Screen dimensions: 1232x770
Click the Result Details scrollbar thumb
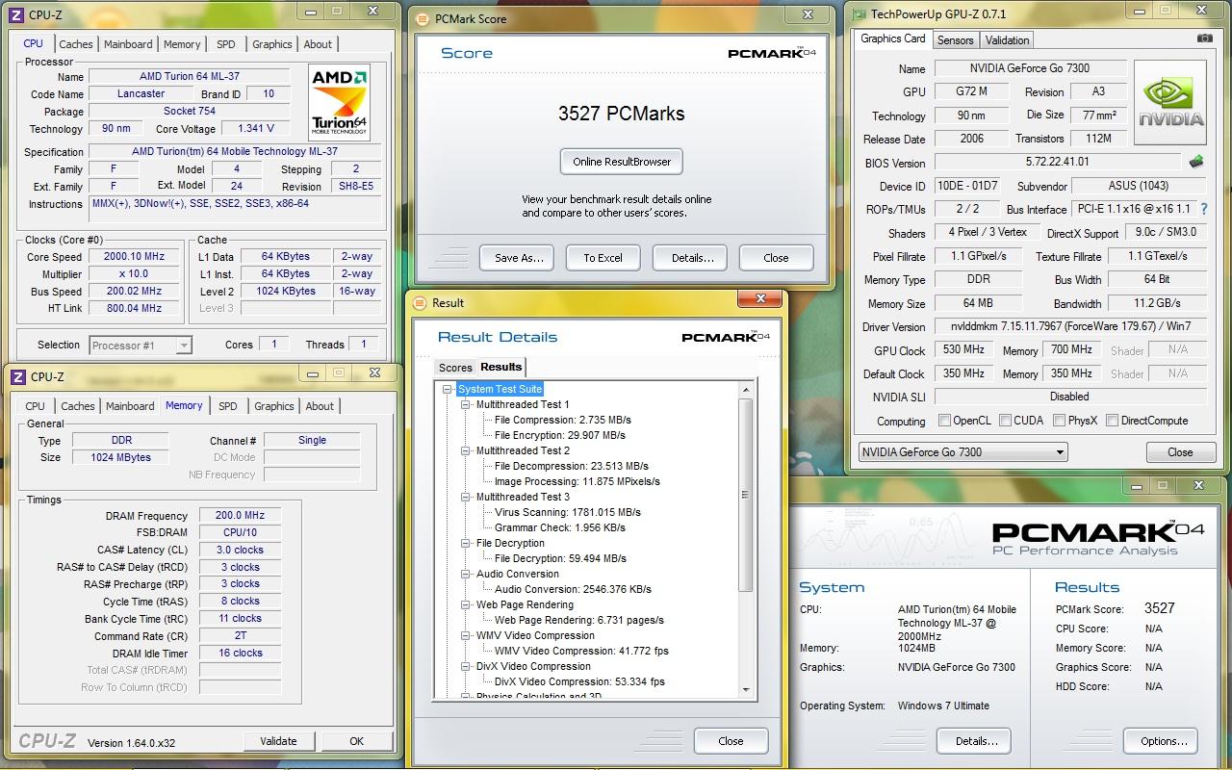pos(745,495)
